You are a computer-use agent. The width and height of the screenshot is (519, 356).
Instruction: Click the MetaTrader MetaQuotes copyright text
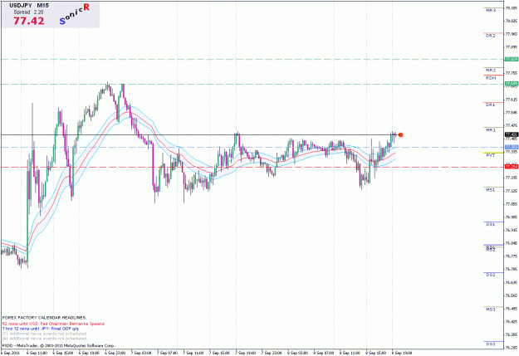59,346
